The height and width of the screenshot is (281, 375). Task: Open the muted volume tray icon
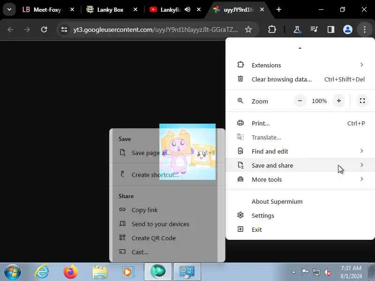(327, 272)
